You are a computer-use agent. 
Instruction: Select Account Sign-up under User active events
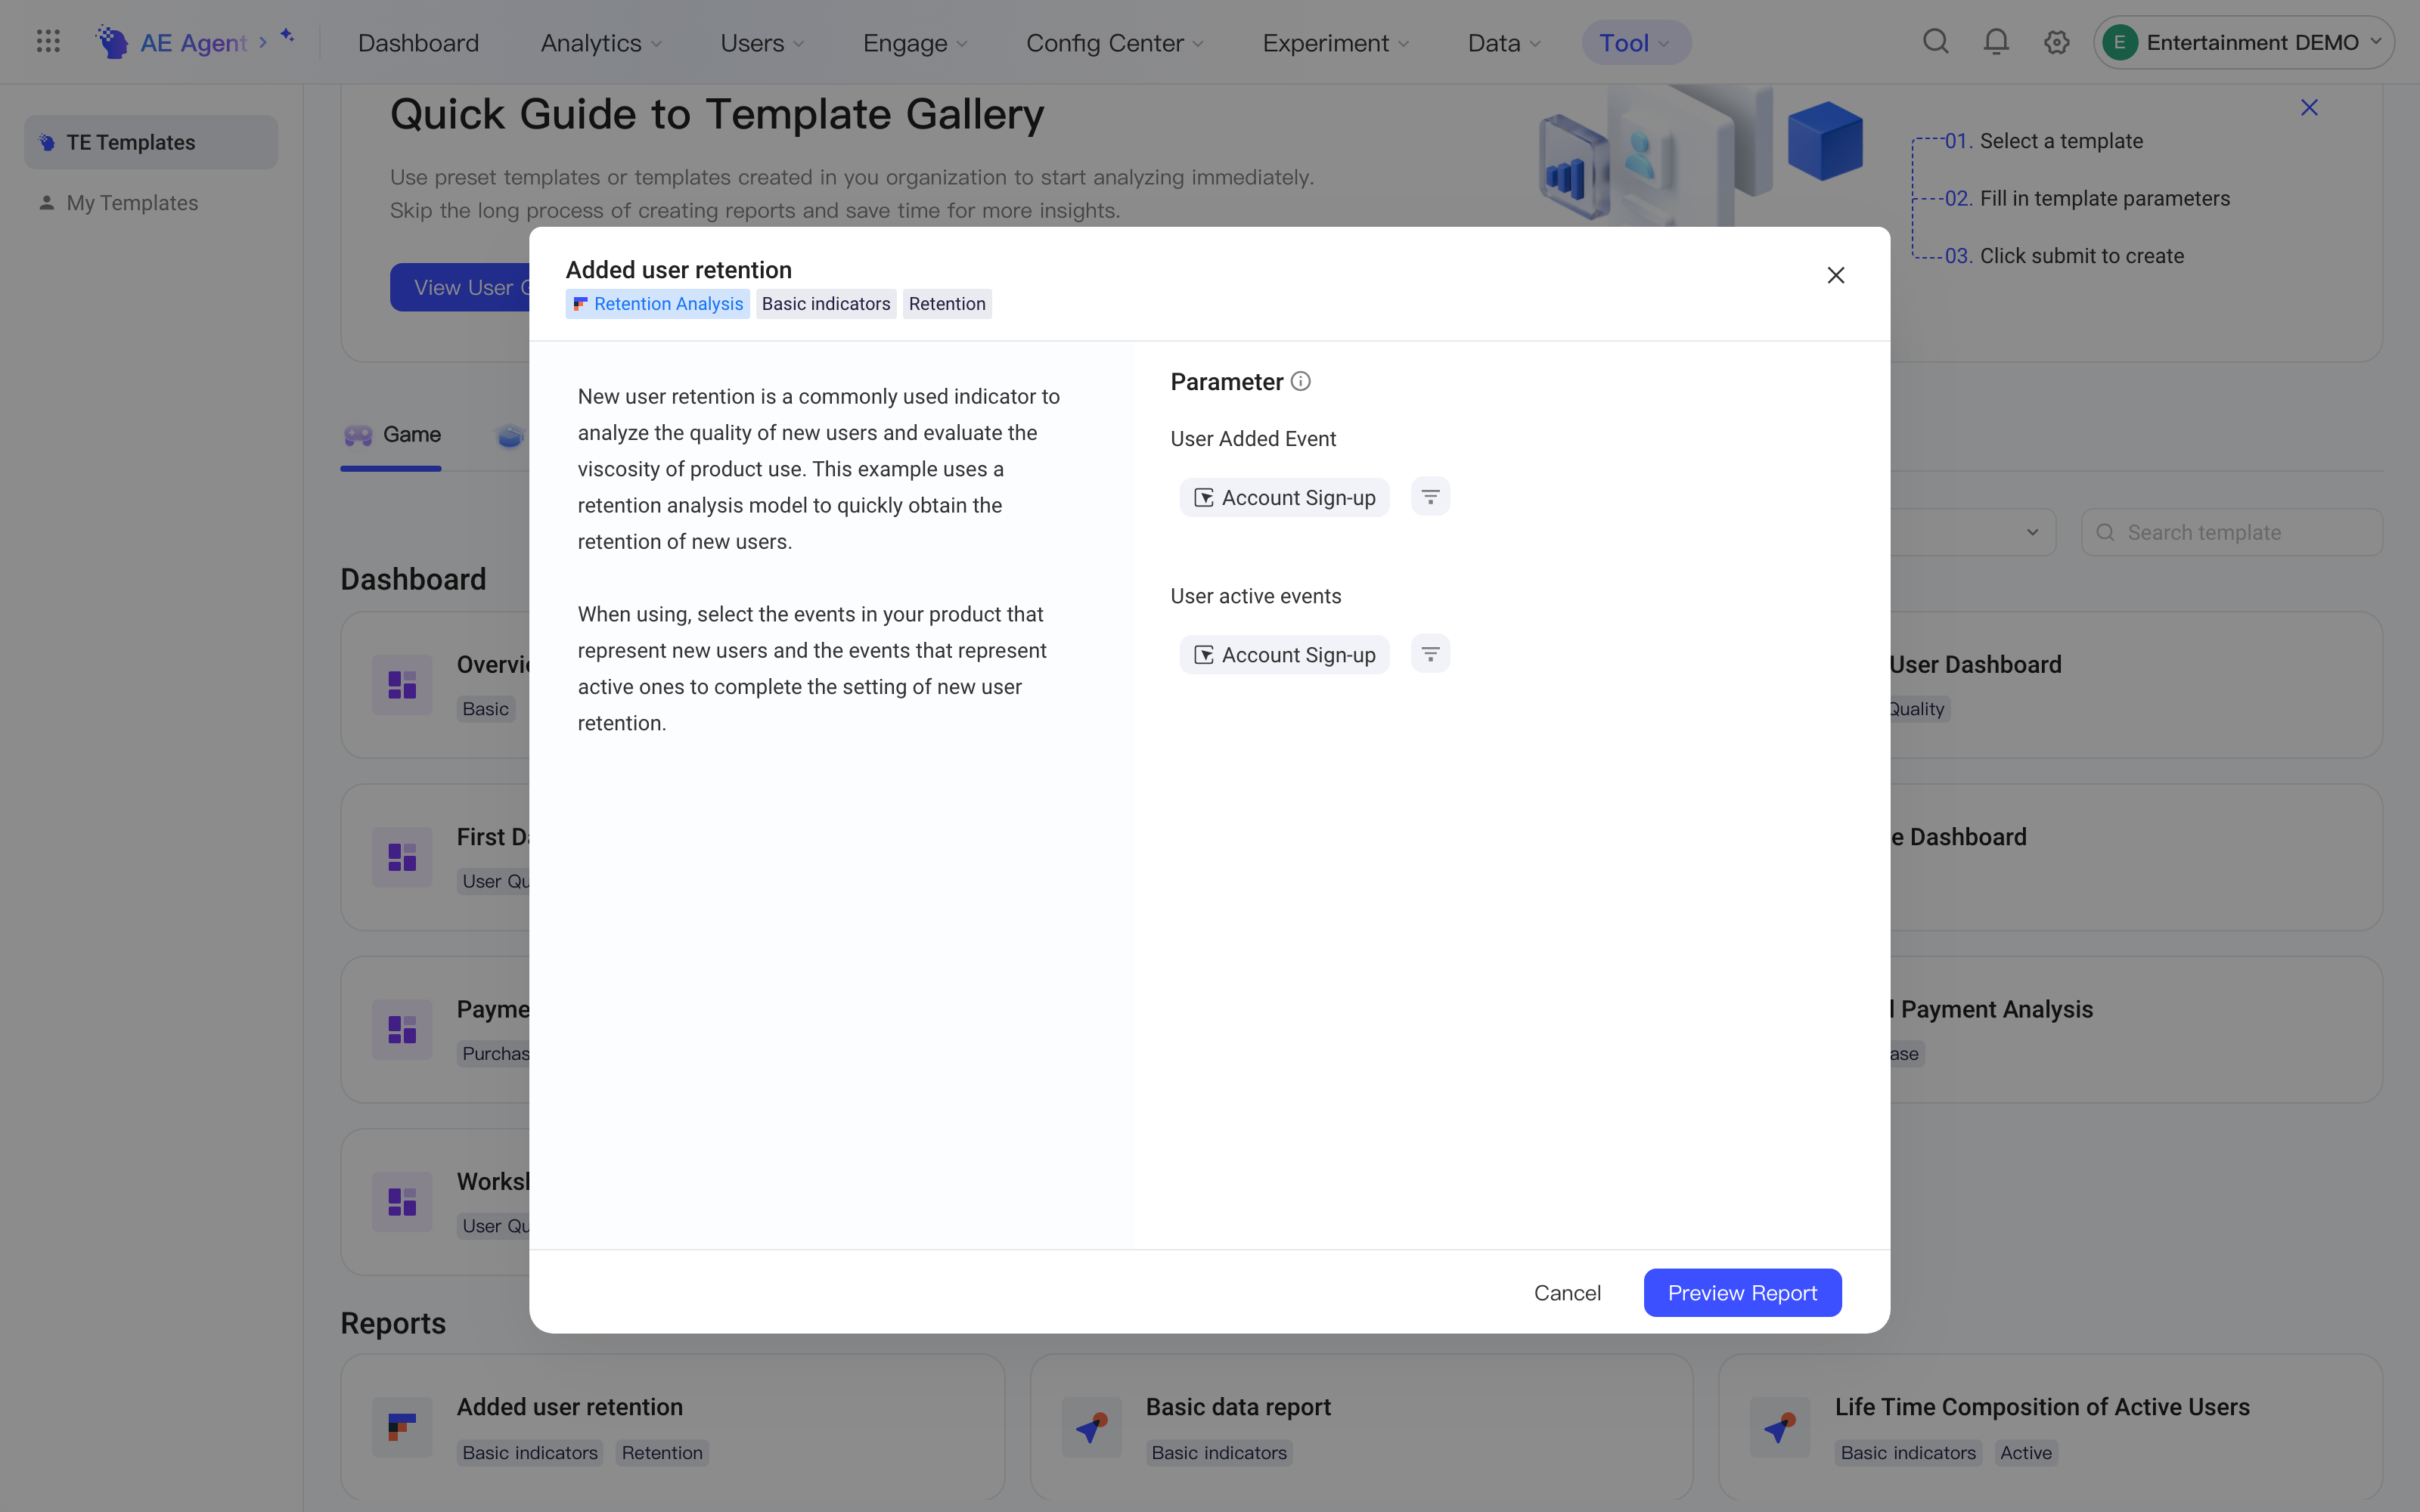[x=1284, y=654]
